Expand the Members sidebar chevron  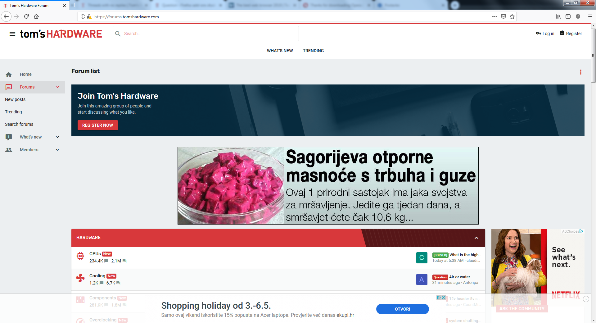pos(57,150)
